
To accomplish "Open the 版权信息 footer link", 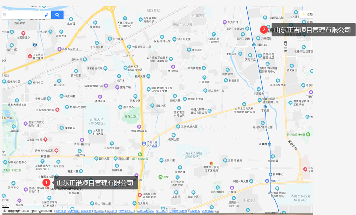I will [61, 211].
